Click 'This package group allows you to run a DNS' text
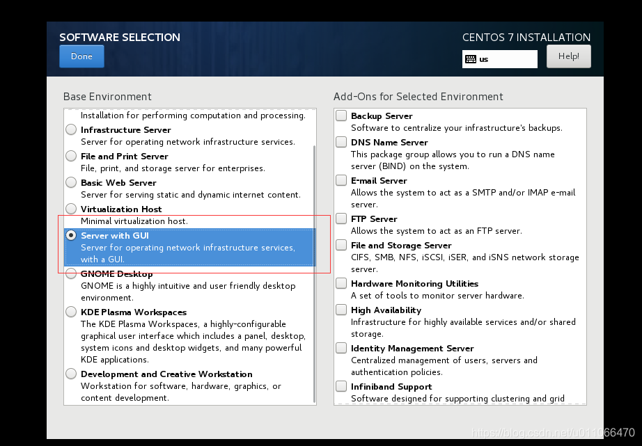This screenshot has width=642, height=446. coord(453,160)
